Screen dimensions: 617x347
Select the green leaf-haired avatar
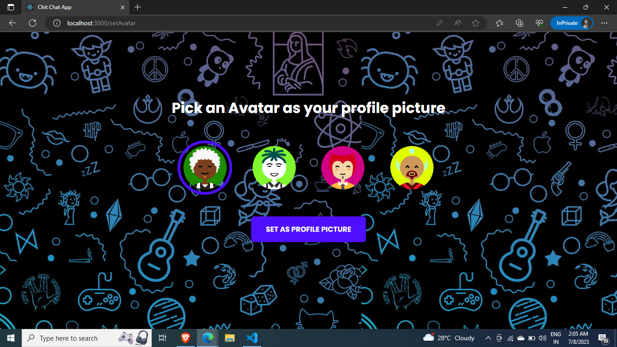[x=274, y=168]
